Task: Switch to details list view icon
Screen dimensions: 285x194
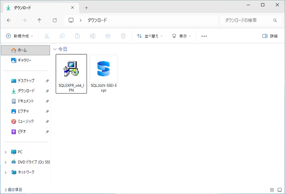Action: tap(272, 190)
